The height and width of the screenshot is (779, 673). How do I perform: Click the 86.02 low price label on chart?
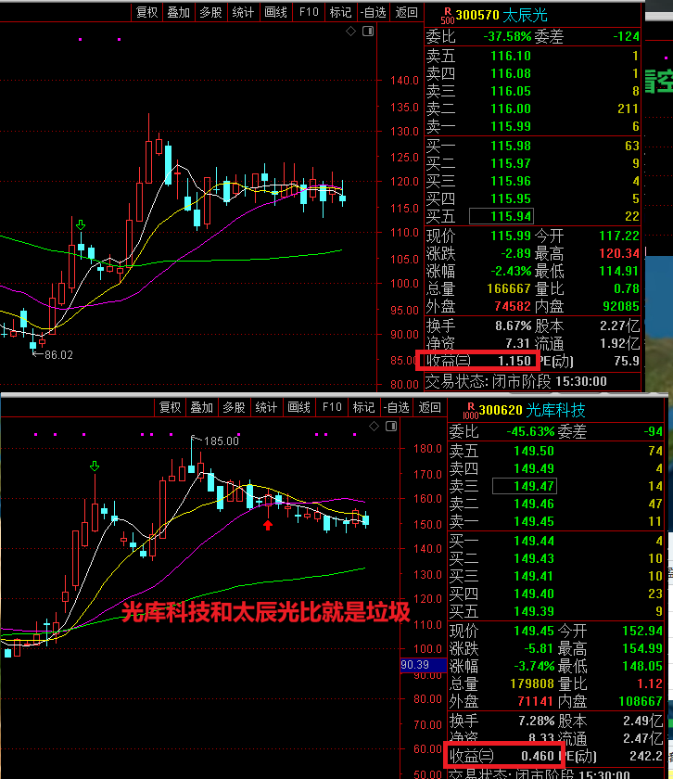58,355
